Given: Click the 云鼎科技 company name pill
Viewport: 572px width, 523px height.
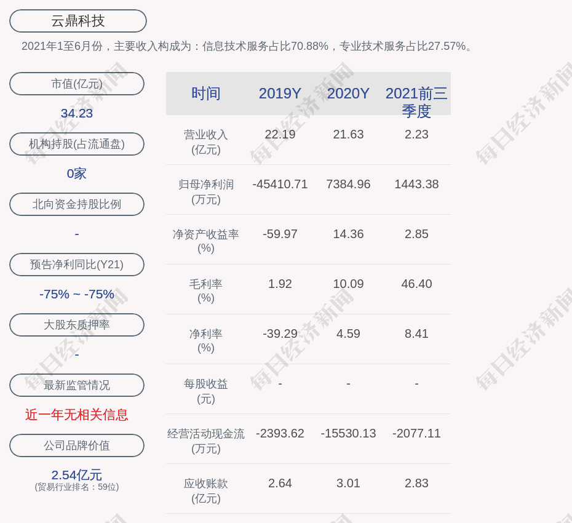Looking at the screenshot, I should coord(78,21).
